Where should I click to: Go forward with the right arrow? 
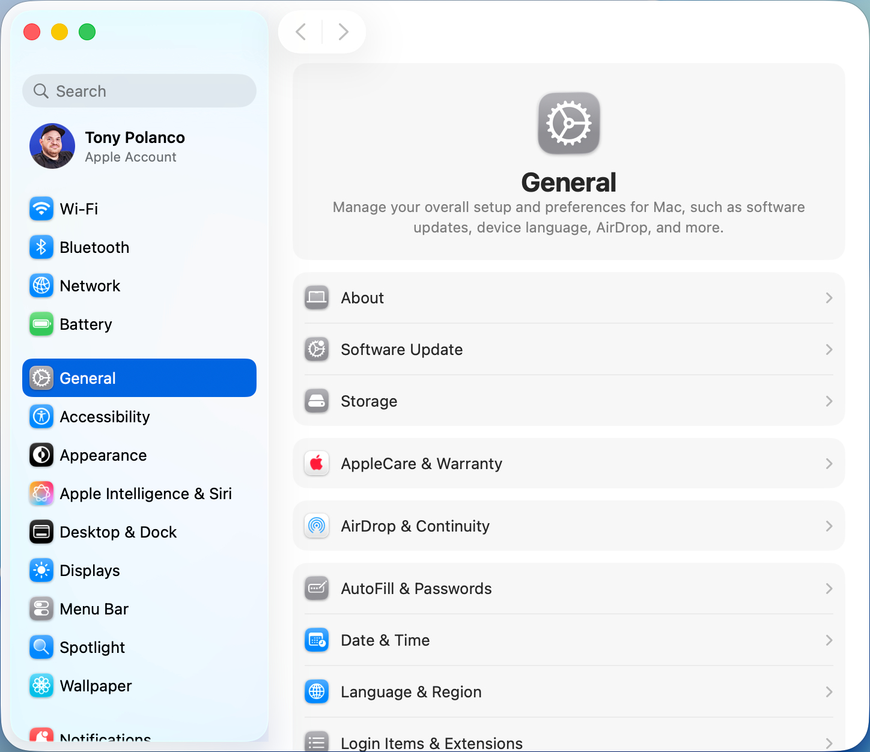[344, 31]
